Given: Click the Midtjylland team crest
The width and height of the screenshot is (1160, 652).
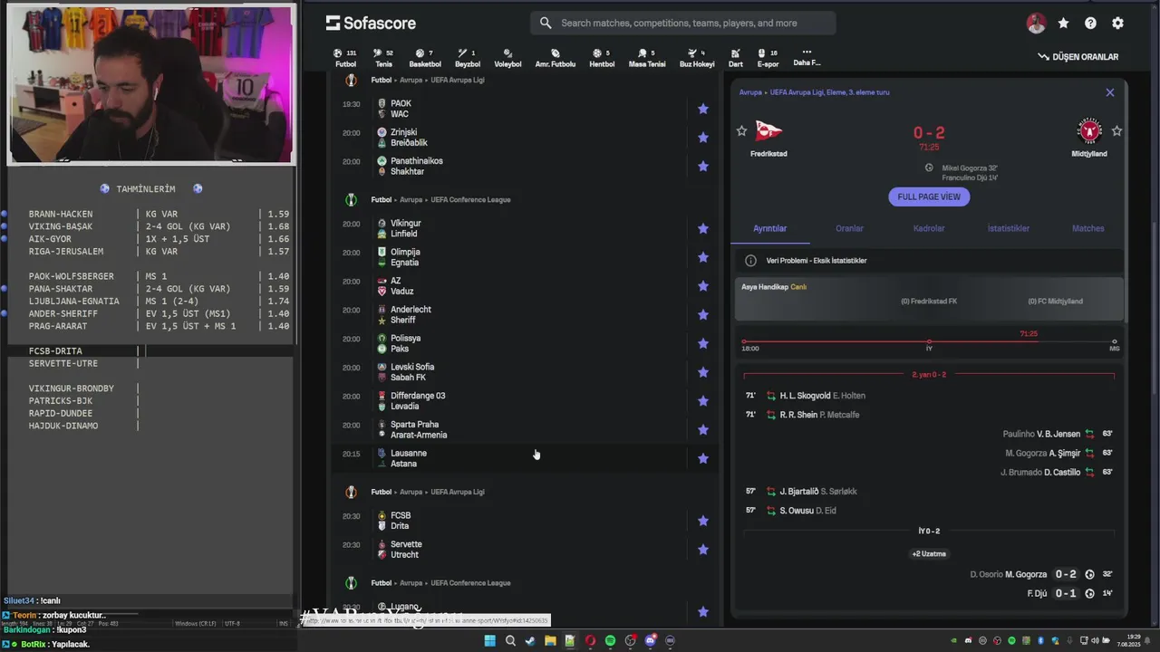Looking at the screenshot, I should tap(1089, 131).
